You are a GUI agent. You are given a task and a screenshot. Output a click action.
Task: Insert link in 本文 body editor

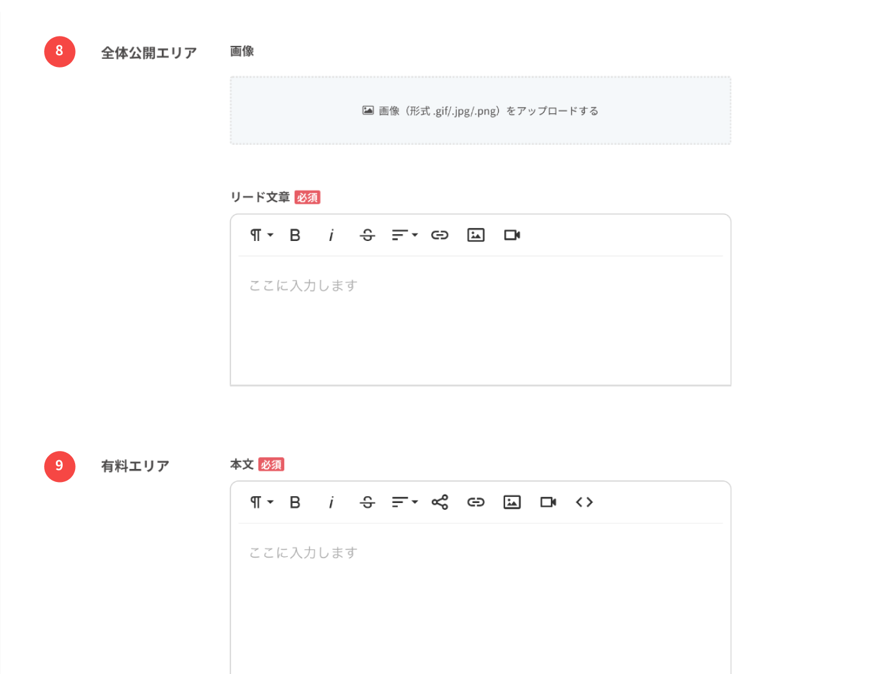click(476, 502)
